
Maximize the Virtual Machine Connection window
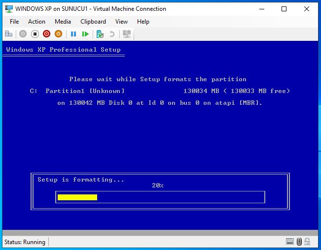click(x=284, y=9)
